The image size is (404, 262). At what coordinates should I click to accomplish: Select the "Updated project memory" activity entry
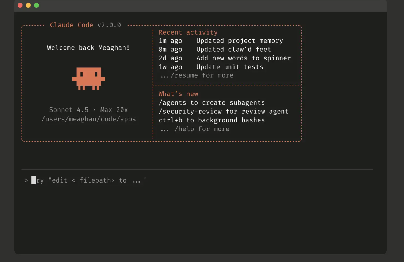point(239,41)
